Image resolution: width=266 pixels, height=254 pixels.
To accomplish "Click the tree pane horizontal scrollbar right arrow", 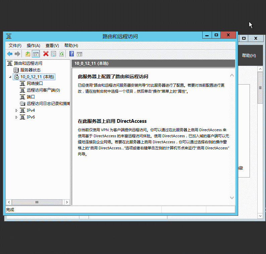I will point(67,202).
